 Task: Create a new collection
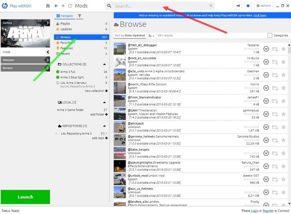tap(96, 91)
